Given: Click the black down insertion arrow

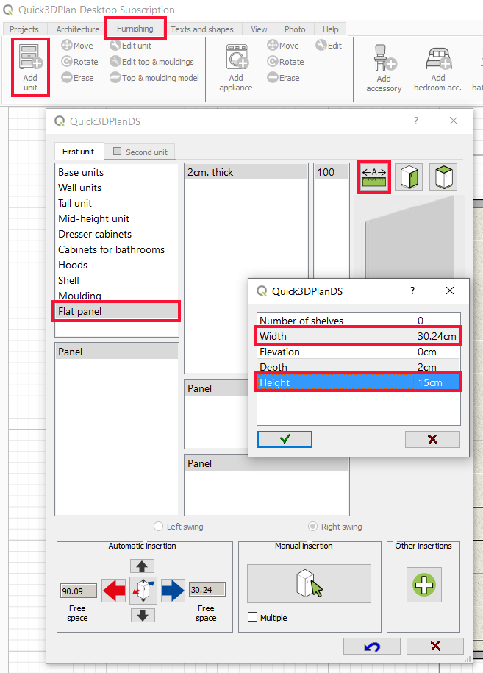Looking at the screenshot, I should [143, 616].
